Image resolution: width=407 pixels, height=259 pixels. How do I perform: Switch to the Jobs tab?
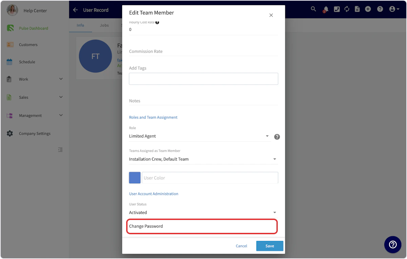pos(104,25)
